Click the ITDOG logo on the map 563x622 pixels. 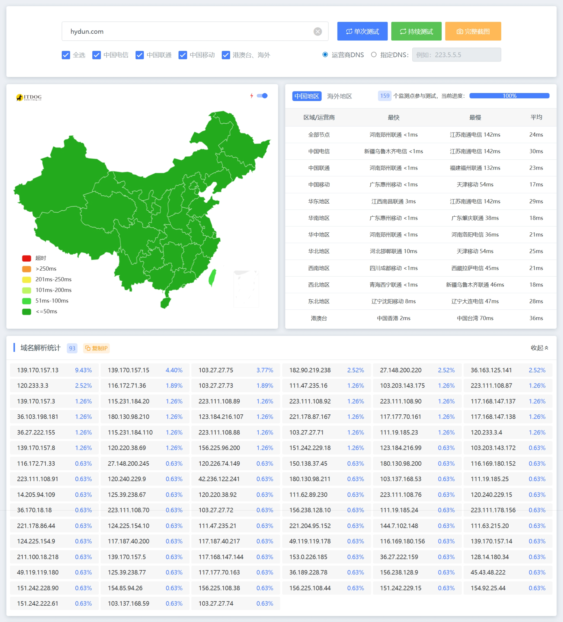point(29,97)
